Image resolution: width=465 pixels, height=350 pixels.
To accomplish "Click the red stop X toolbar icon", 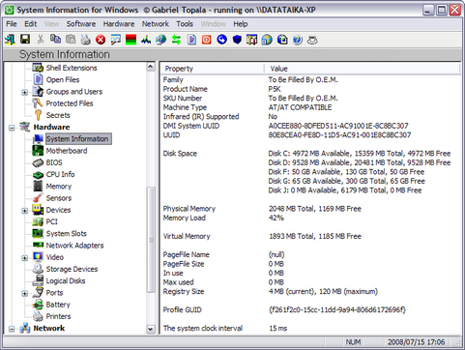I will point(101,40).
